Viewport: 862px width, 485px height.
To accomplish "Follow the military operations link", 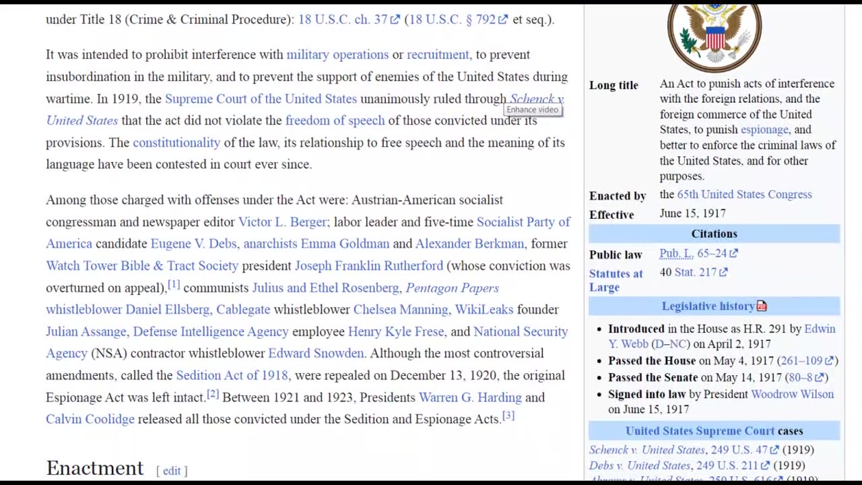I will (337, 55).
